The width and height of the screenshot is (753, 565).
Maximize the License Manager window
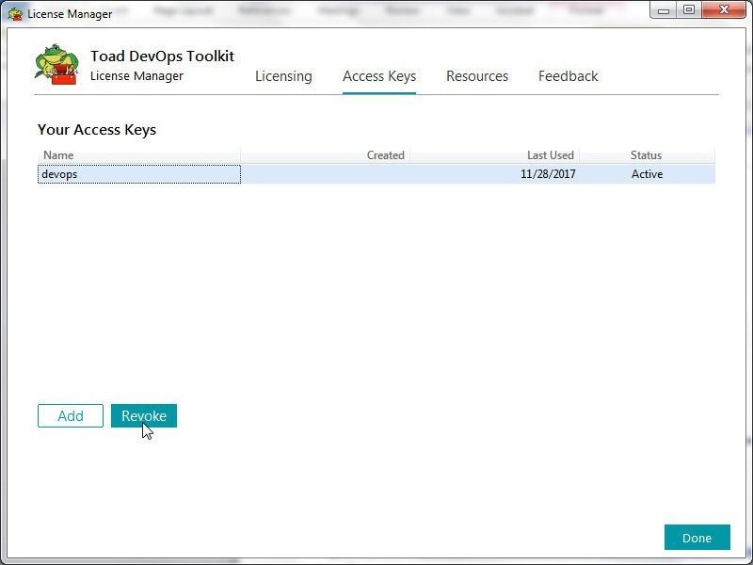pyautogui.click(x=689, y=10)
